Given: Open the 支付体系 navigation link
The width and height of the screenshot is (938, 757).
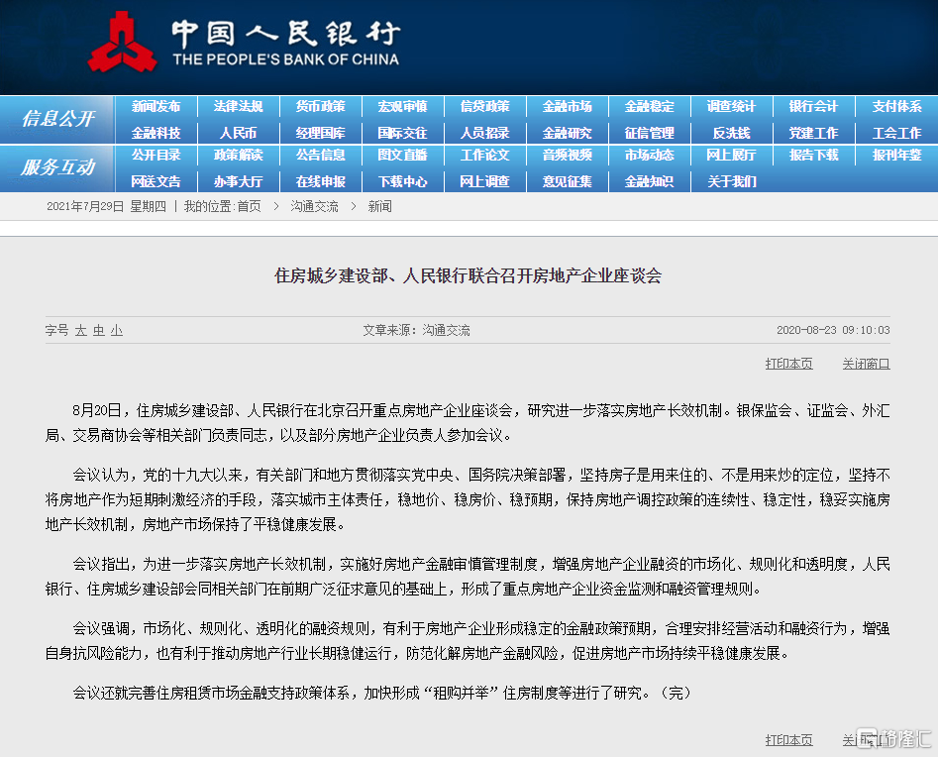Looking at the screenshot, I should tap(896, 107).
